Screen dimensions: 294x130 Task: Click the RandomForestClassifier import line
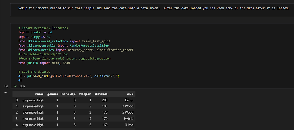click(64, 45)
